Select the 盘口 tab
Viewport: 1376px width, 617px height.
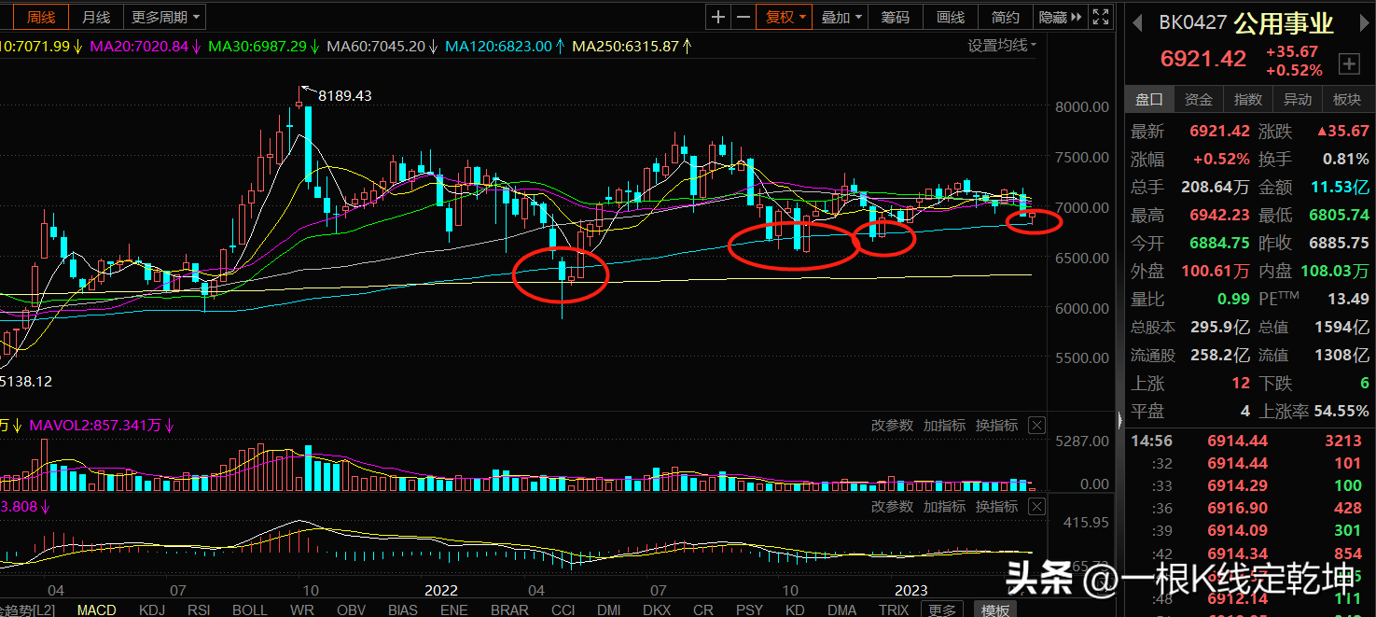click(x=1149, y=99)
